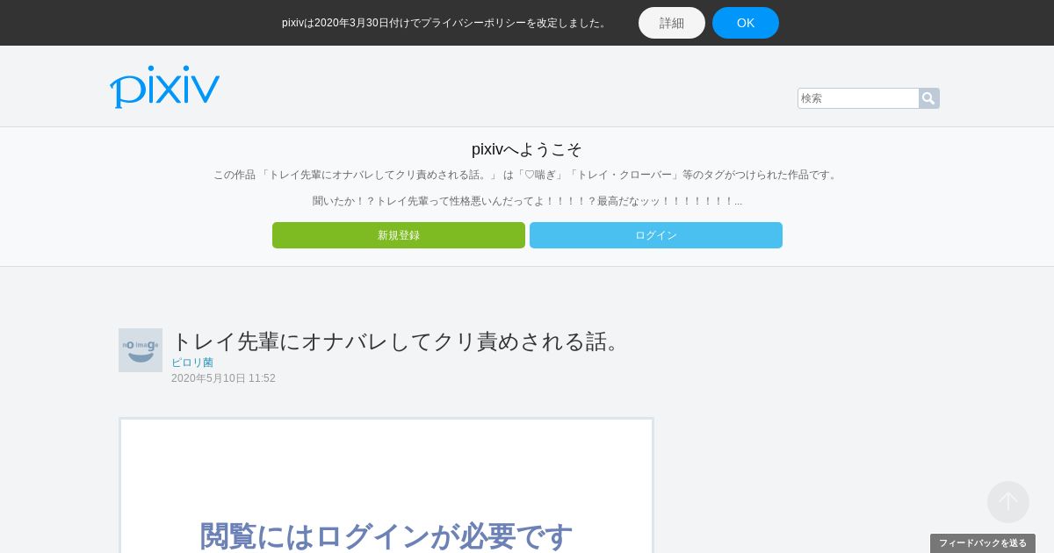Click the privacy policy notice text

445,23
